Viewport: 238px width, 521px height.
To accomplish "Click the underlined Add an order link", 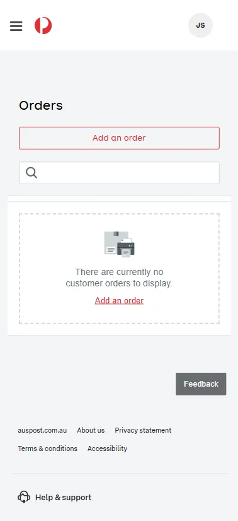I will [119, 300].
